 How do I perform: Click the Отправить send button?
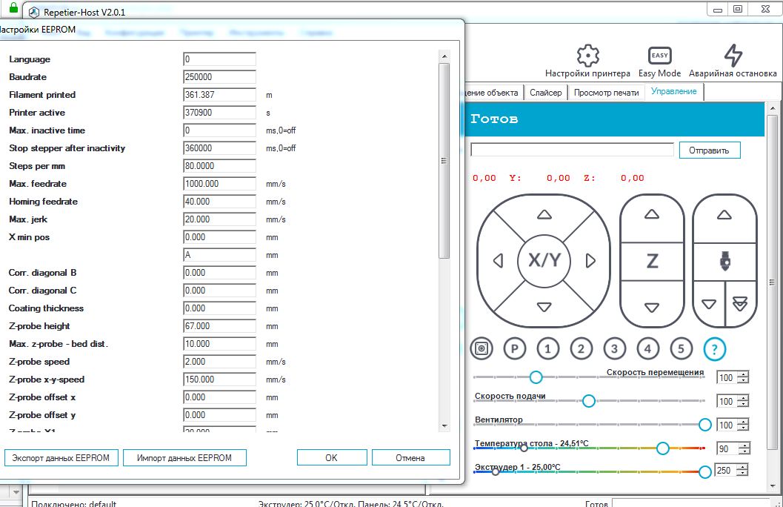tap(709, 150)
